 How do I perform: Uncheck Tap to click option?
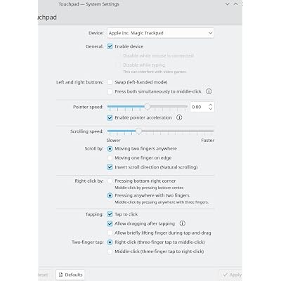[x=110, y=214]
